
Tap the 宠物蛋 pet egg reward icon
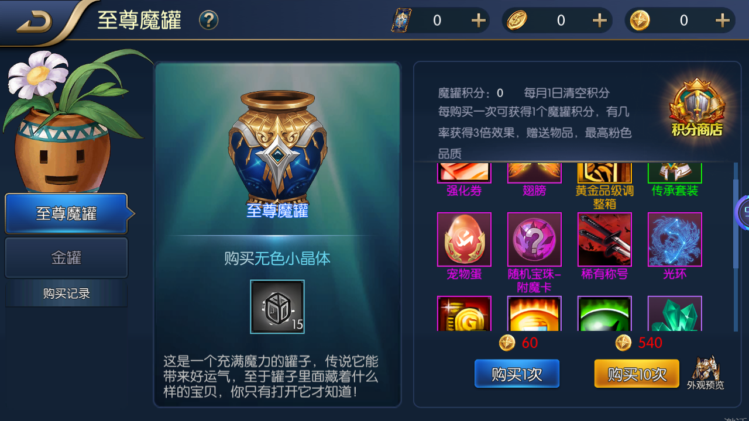[464, 239]
